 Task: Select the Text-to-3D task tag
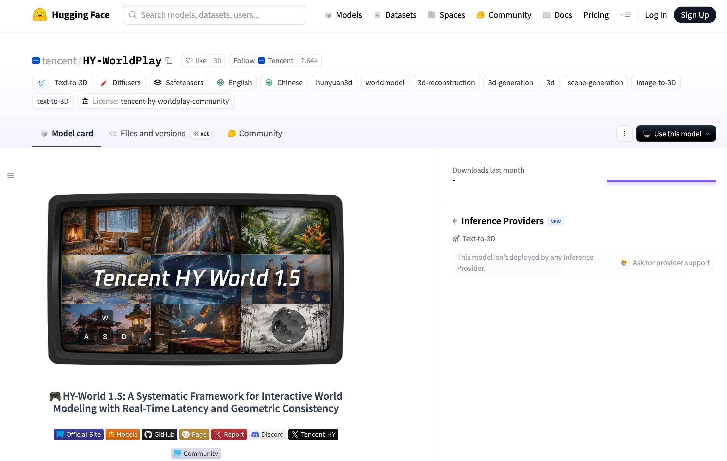(62, 83)
